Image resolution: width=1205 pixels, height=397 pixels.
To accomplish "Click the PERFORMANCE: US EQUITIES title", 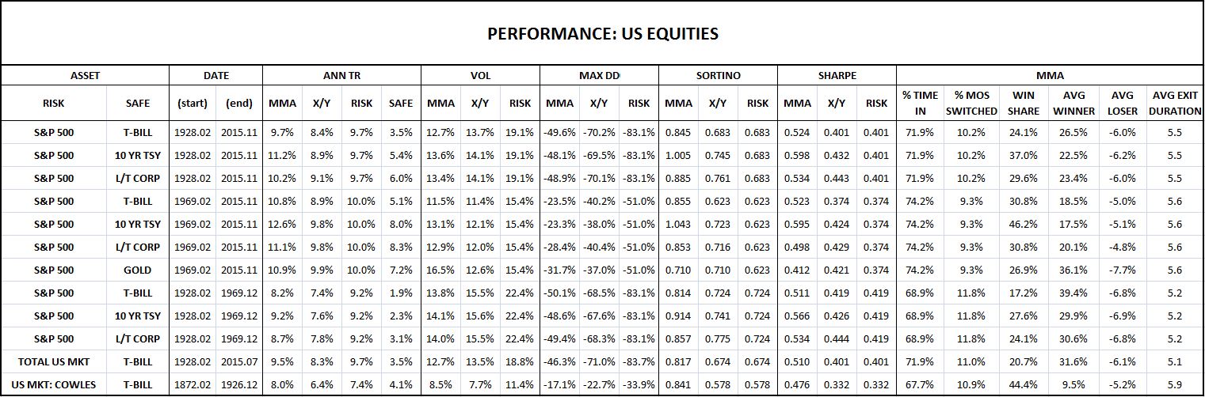I will [x=602, y=34].
